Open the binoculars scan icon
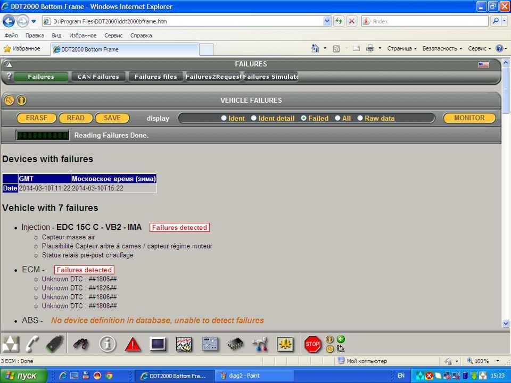Image resolution: width=511 pixels, height=383 pixels. click(80, 344)
